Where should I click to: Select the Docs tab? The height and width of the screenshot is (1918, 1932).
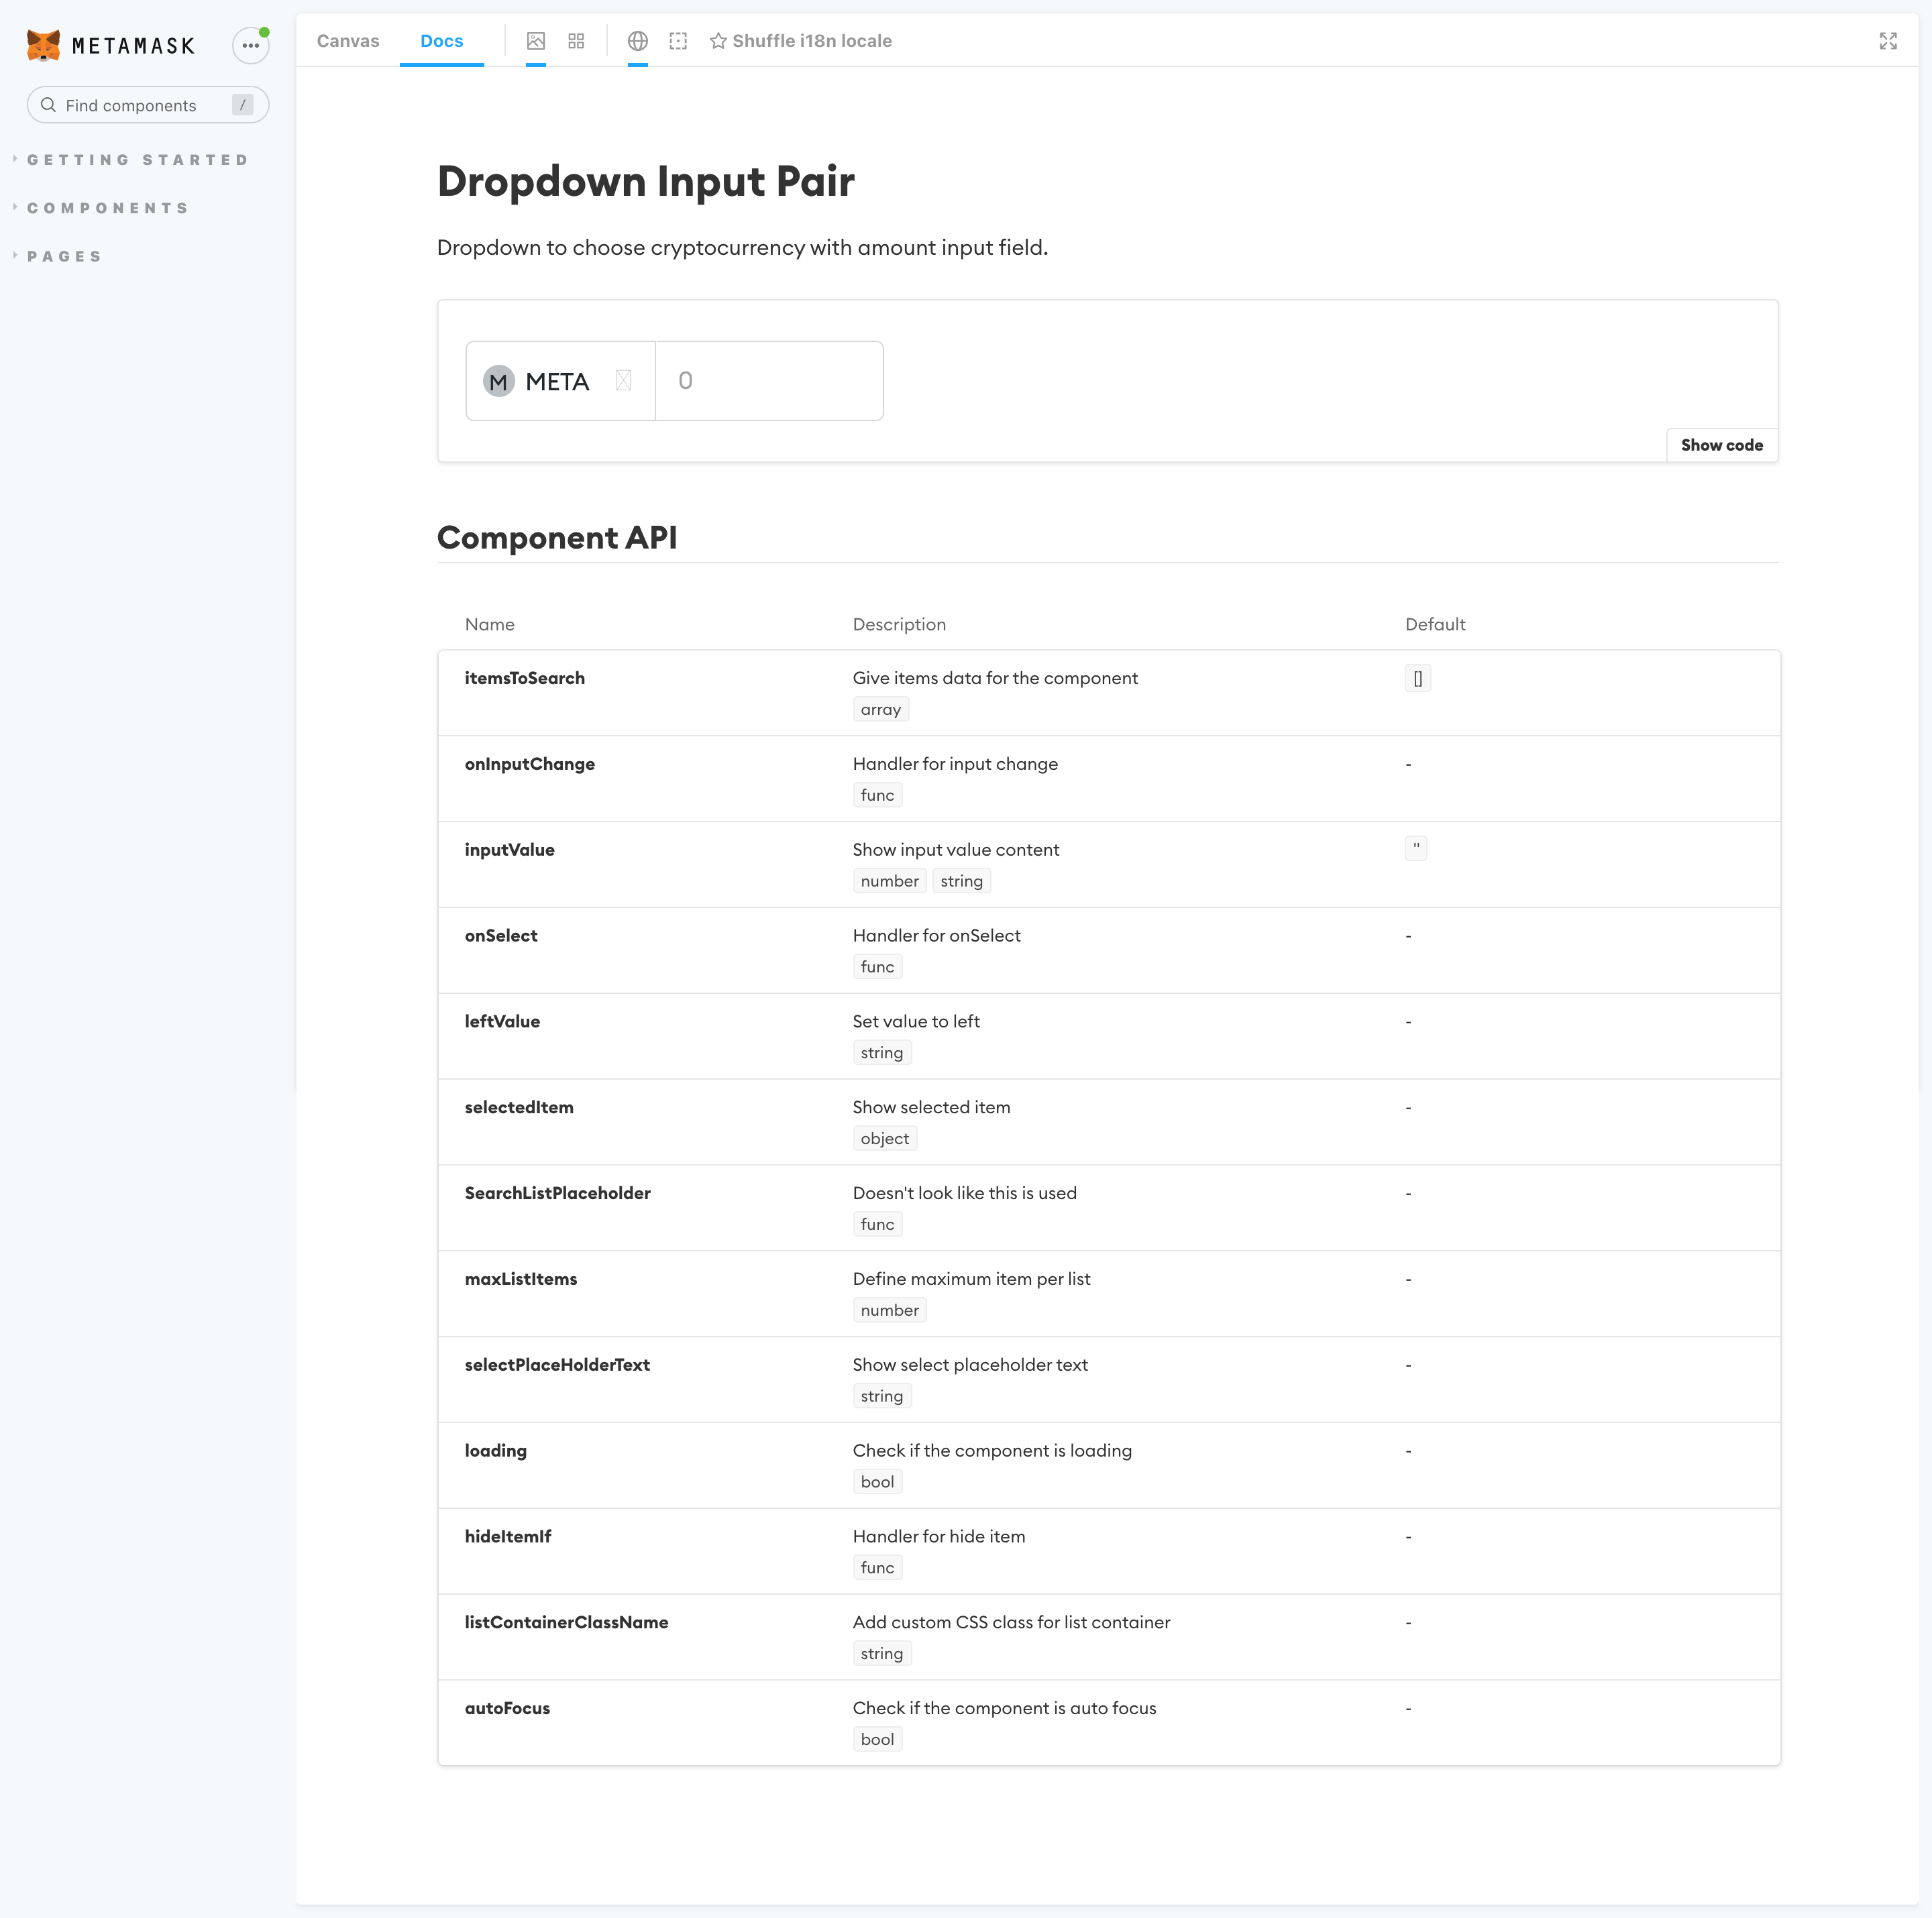(441, 41)
